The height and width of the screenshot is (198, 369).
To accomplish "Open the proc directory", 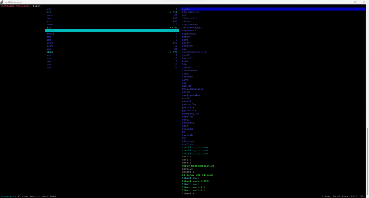I will click(50, 43).
